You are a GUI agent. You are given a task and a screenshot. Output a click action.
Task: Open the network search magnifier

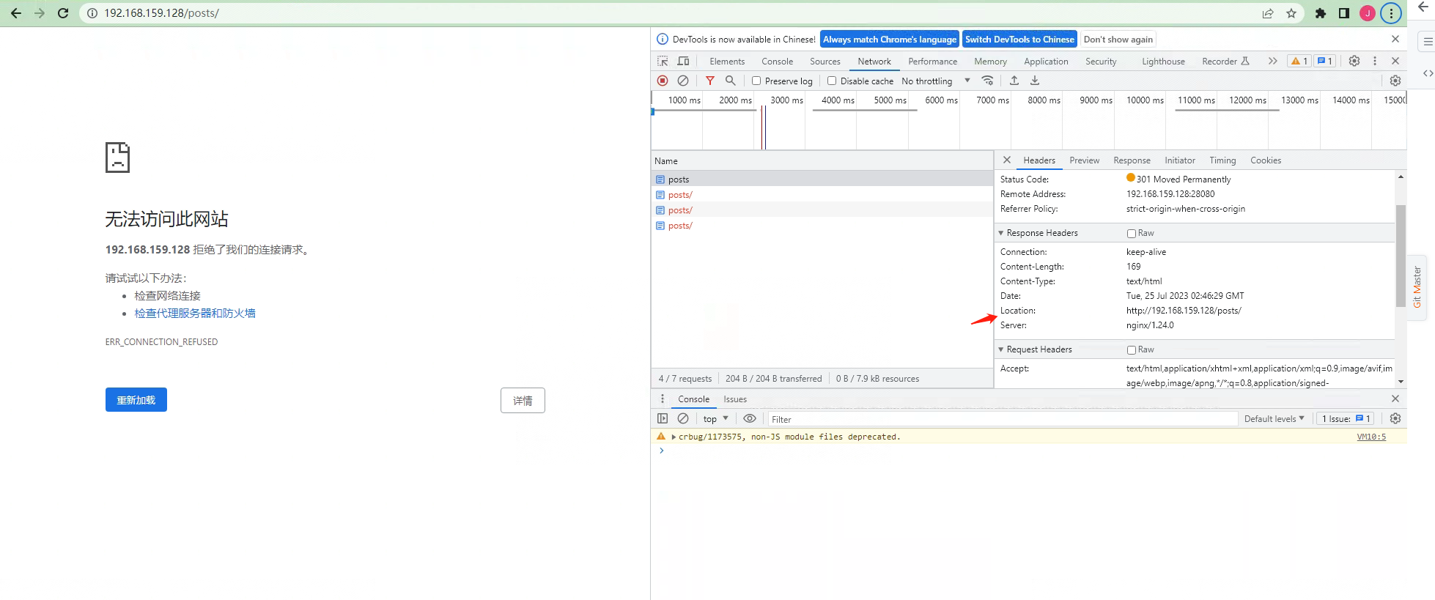tap(730, 81)
